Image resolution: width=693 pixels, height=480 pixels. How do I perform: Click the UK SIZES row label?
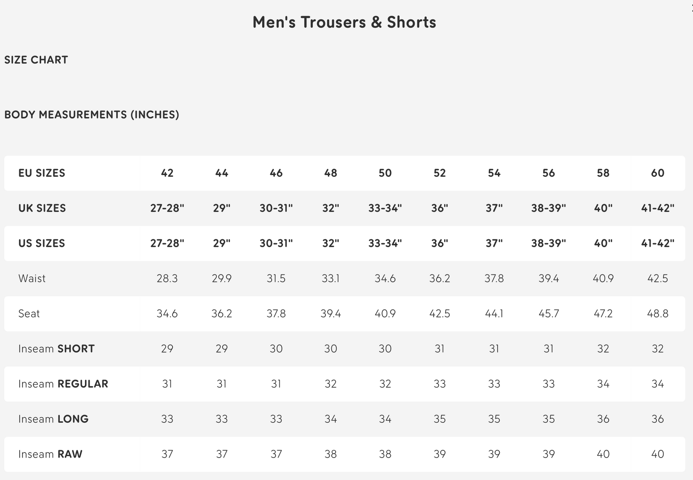point(42,208)
